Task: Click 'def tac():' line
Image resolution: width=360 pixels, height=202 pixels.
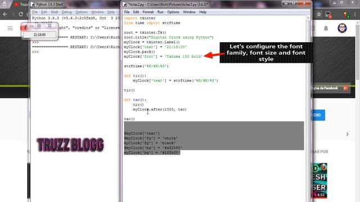Action: pos(135,100)
